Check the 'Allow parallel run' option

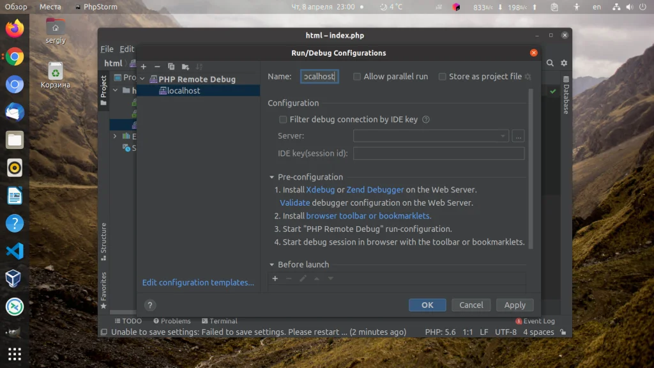357,76
